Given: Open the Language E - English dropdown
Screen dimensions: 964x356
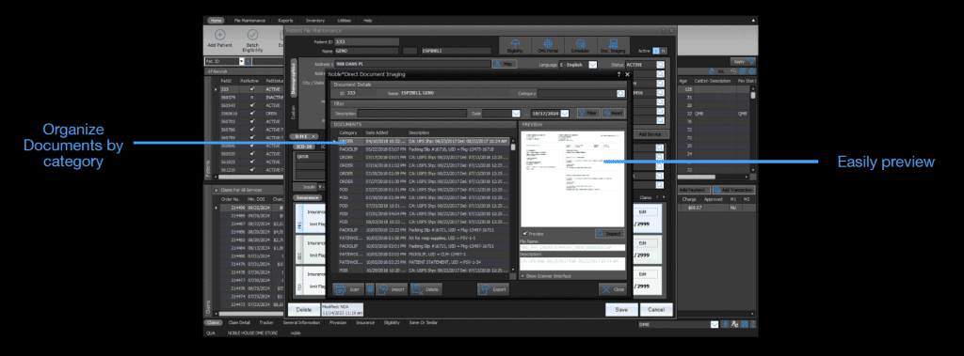Looking at the screenshot, I should pyautogui.click(x=593, y=64).
